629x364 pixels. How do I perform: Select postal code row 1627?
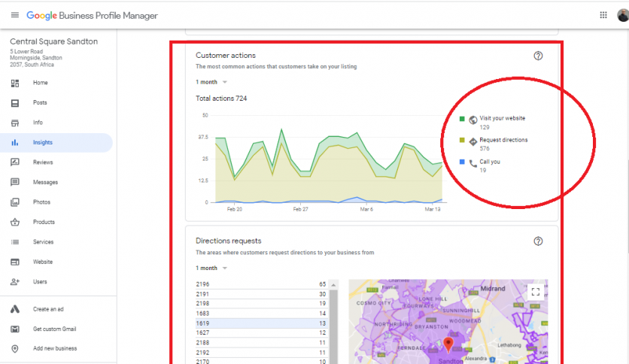(x=261, y=332)
